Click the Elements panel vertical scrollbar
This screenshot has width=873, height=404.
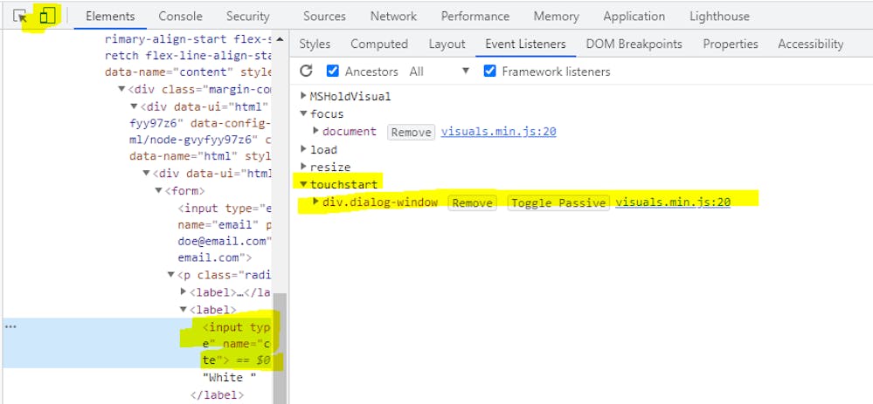[280, 349]
